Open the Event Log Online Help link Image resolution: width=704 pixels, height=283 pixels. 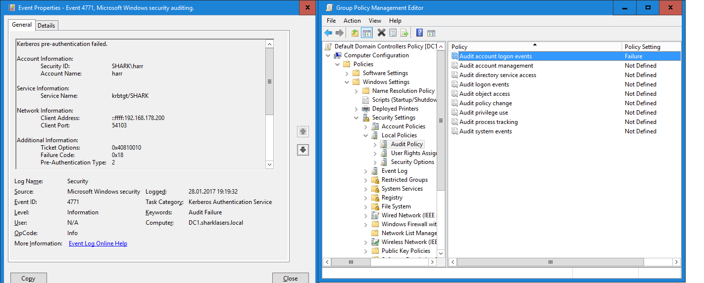(x=98, y=243)
